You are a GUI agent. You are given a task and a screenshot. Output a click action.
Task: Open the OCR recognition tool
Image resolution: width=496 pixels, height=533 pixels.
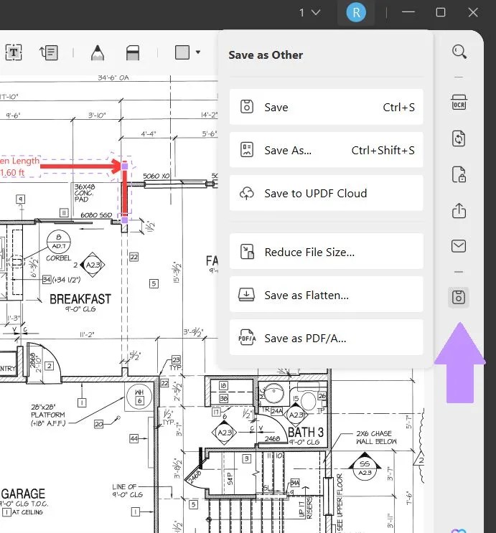[x=459, y=103]
